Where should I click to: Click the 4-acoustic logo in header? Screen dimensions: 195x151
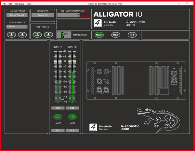(x=98, y=23)
